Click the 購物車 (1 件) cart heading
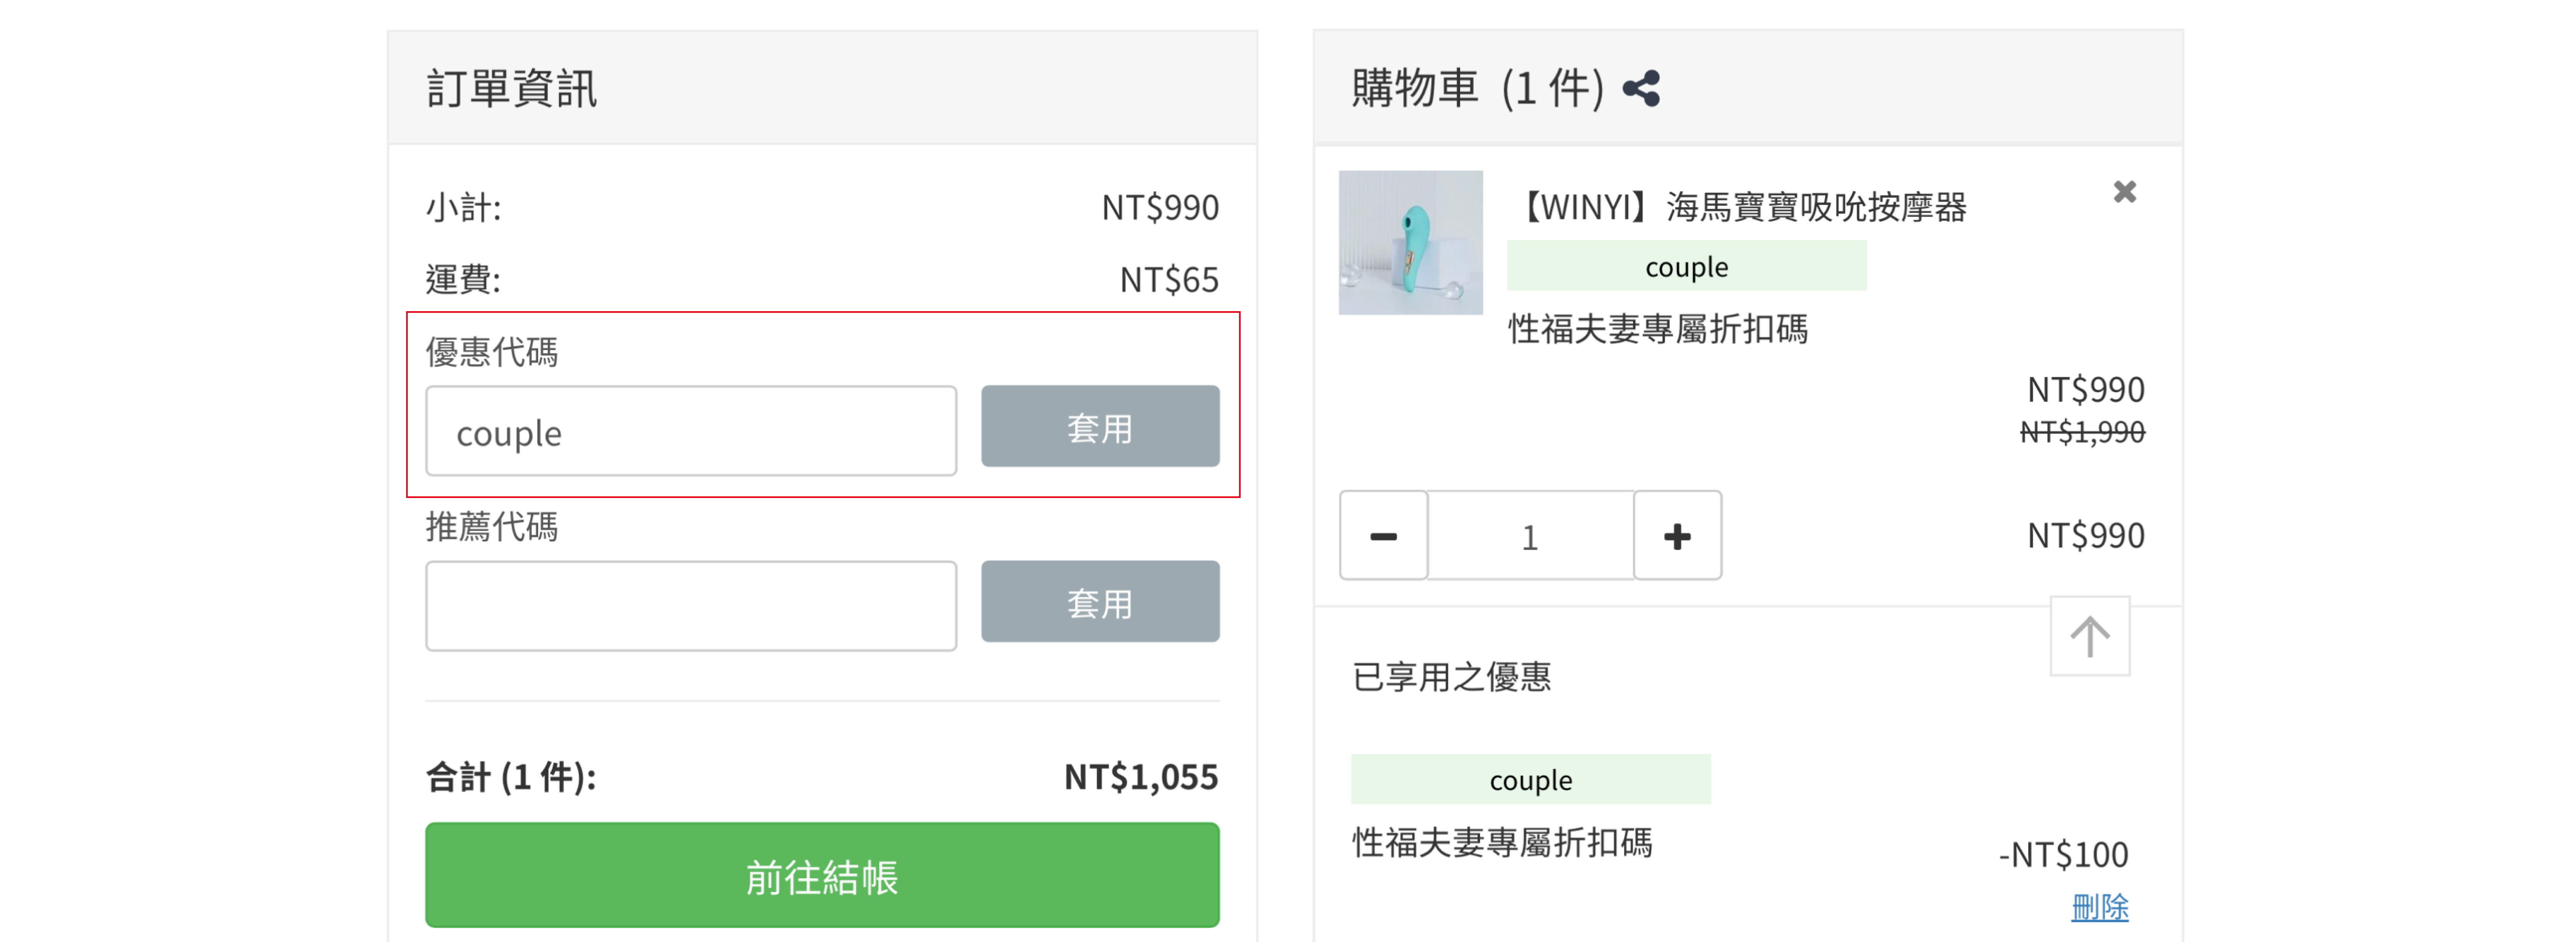The image size is (2576, 942). click(x=1477, y=88)
